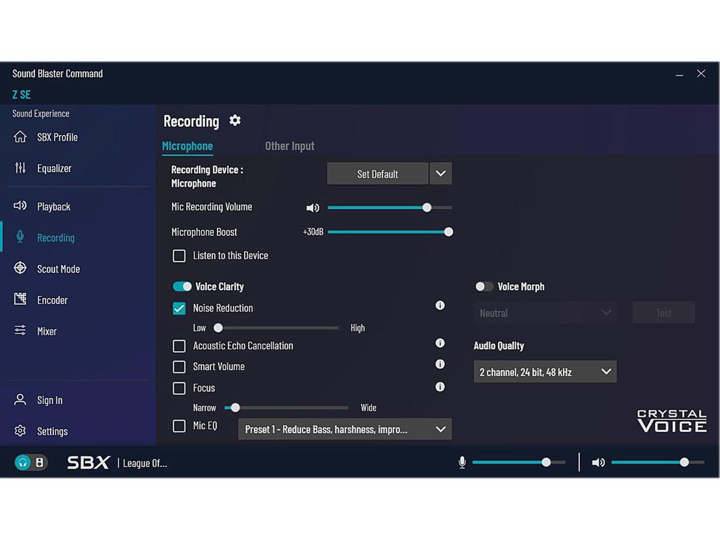Viewport: 720px width, 540px height.
Task: Click Noise Reduction info icon
Action: (x=440, y=305)
